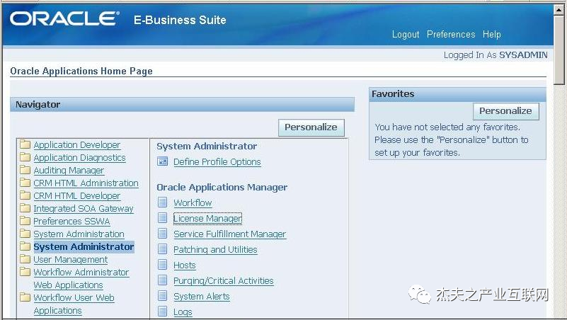Click the Workflow page icon
This screenshot has height=320, width=567.
click(163, 202)
